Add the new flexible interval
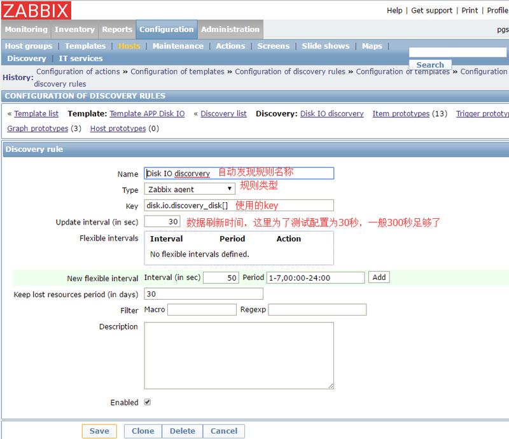The image size is (509, 439). [x=379, y=277]
